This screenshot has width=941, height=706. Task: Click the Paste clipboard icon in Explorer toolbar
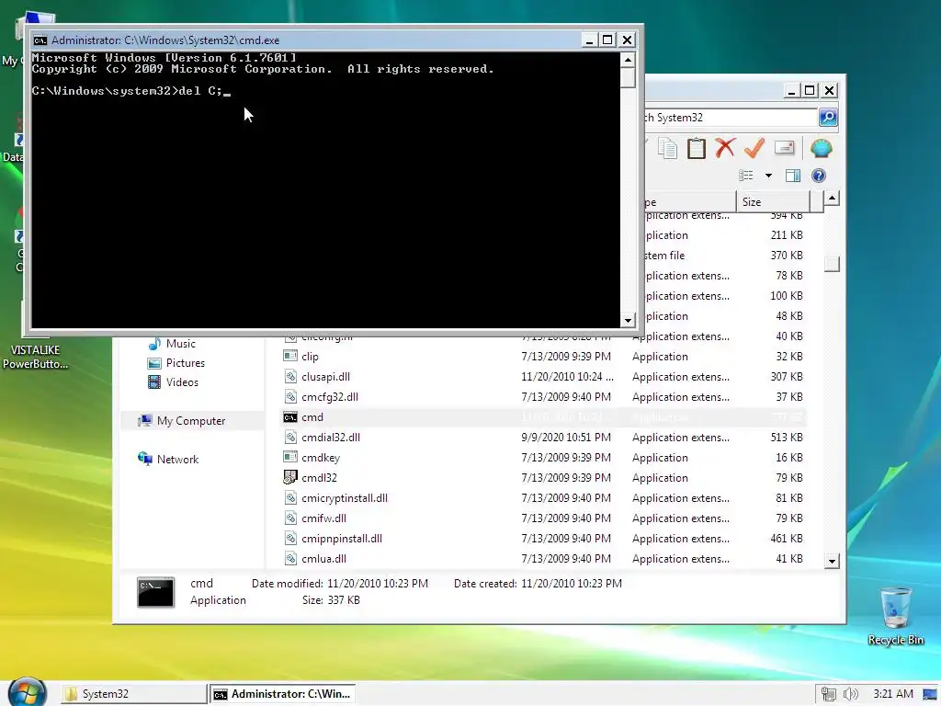tap(697, 148)
